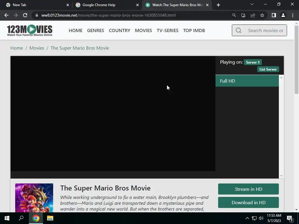Click the browser forward arrow
The image size is (299, 224).
coord(16,15)
